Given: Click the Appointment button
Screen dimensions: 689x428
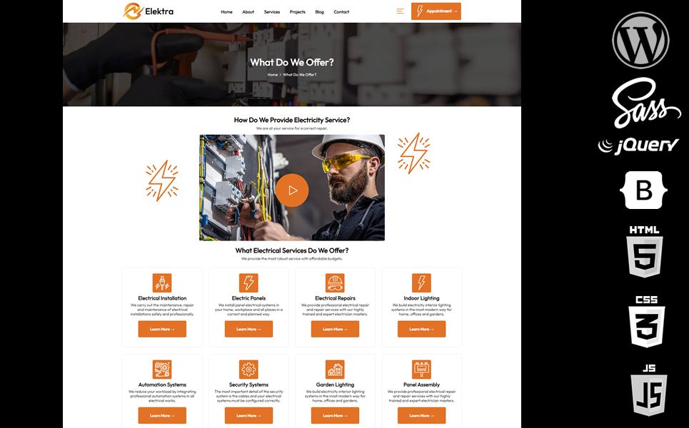Looking at the screenshot, I should [436, 11].
